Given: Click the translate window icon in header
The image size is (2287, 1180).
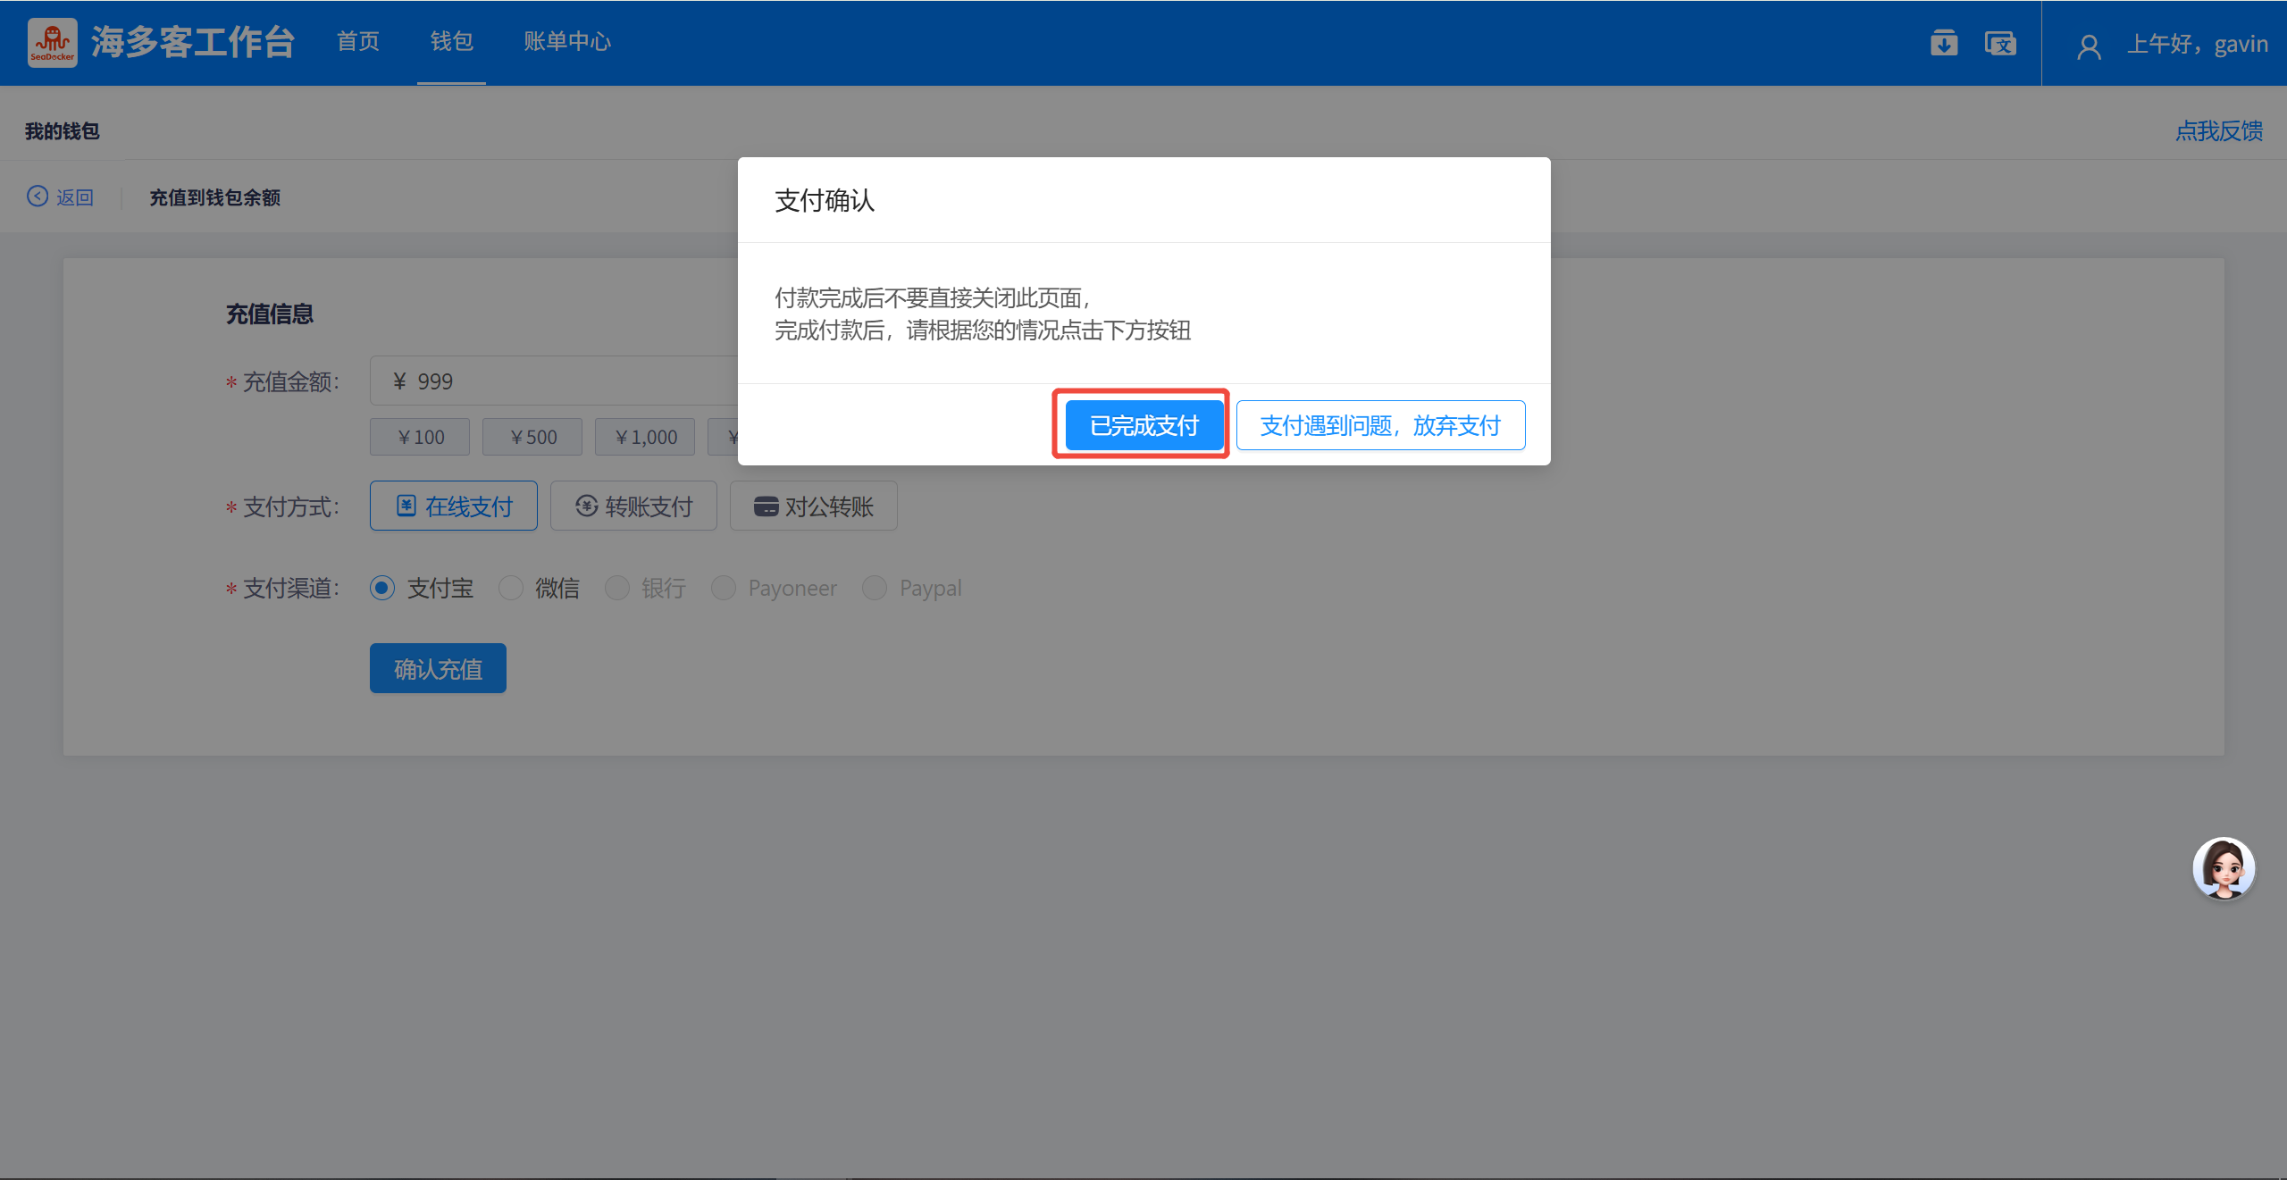Looking at the screenshot, I should pos(1999,43).
